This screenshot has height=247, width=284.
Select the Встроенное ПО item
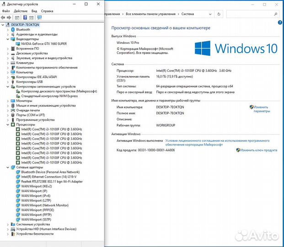pyautogui.click(x=27, y=48)
